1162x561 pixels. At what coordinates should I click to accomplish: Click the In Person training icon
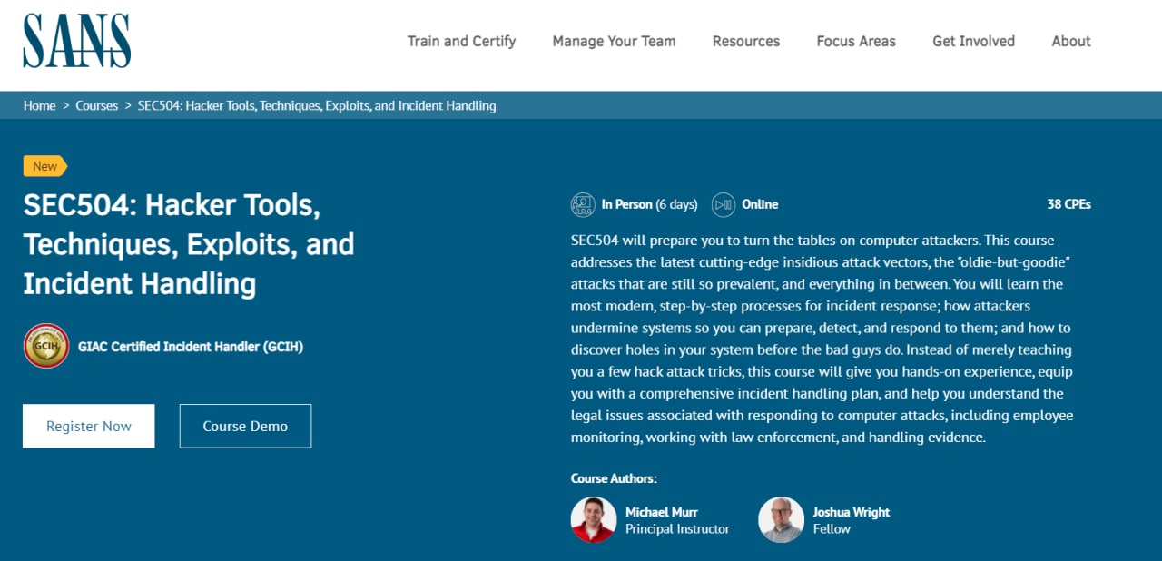583,204
